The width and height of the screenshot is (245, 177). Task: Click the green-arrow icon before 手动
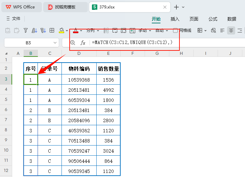click(x=132, y=30)
